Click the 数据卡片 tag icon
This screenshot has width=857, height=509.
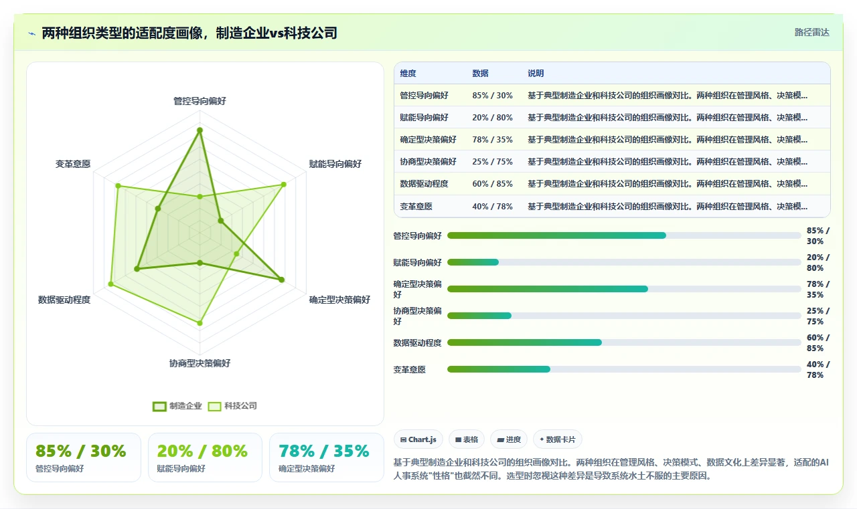point(542,439)
